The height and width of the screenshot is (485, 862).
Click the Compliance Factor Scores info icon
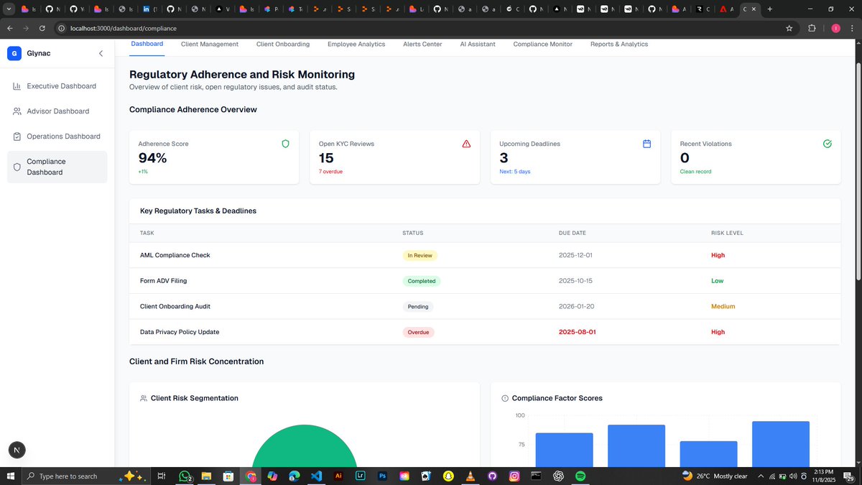[x=504, y=398]
